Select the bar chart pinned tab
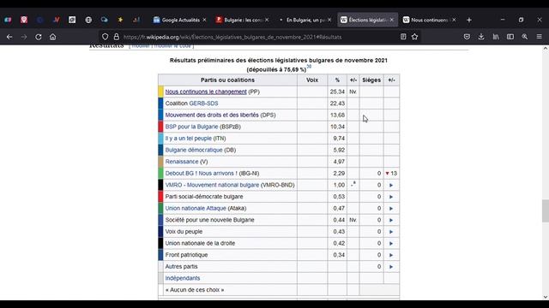This screenshot has width=549, height=308. (x=136, y=20)
